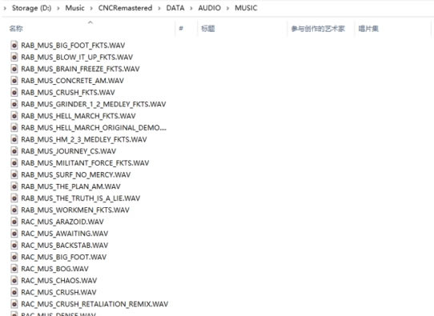Click the audio file icon of RAB_MUS_BLOW_IT_UP_FKTS.WAV
This screenshot has width=434, height=316.
tap(14, 57)
